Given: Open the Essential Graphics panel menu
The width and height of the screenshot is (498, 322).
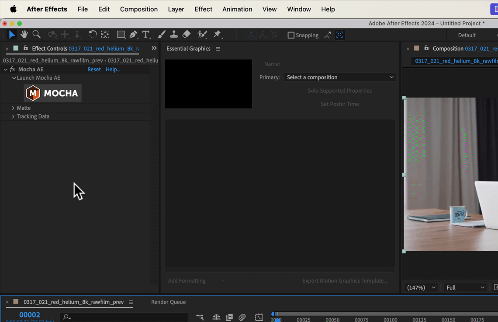Looking at the screenshot, I should point(218,49).
